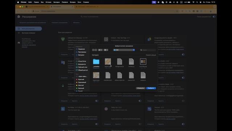Click the Wi-Fi status icon in menu bar
The width and height of the screenshot is (232, 131).
(x=193, y=2)
